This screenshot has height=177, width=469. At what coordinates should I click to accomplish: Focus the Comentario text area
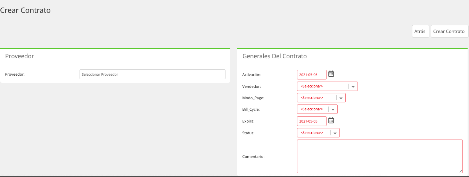click(380, 156)
